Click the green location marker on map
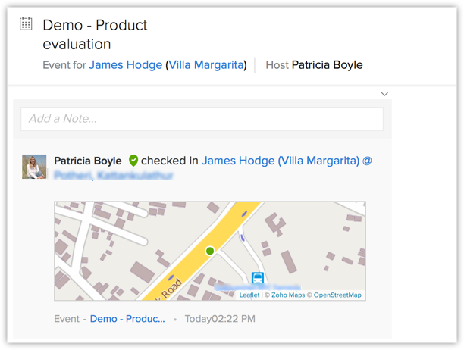The width and height of the screenshot is (464, 350). click(210, 251)
